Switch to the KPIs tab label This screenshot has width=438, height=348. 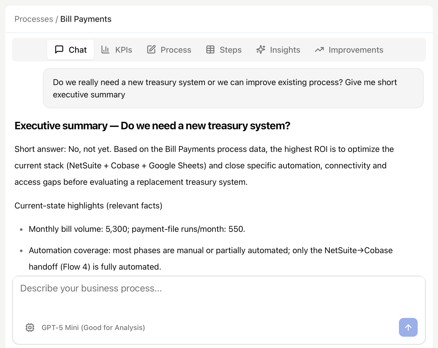tap(123, 50)
